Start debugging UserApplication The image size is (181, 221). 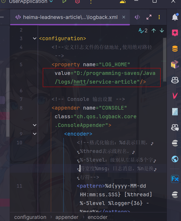point(77,1)
